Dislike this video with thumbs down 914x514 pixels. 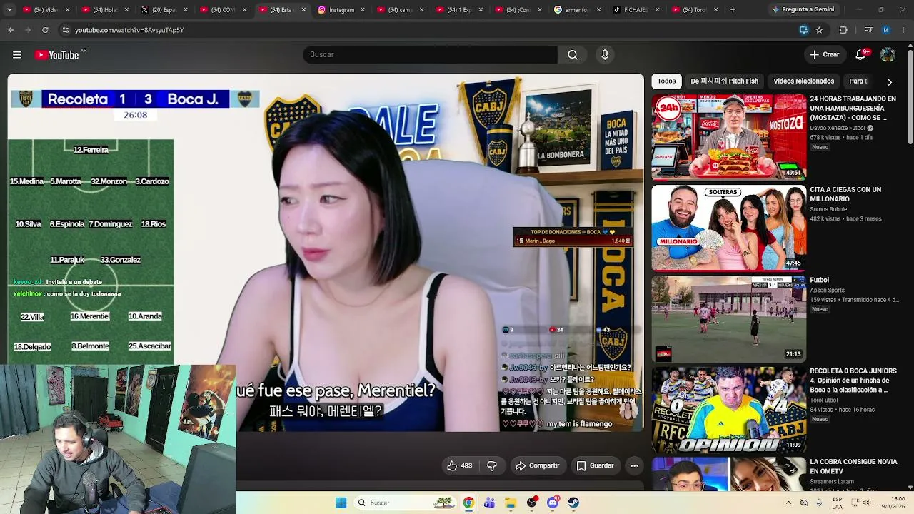pyautogui.click(x=492, y=465)
